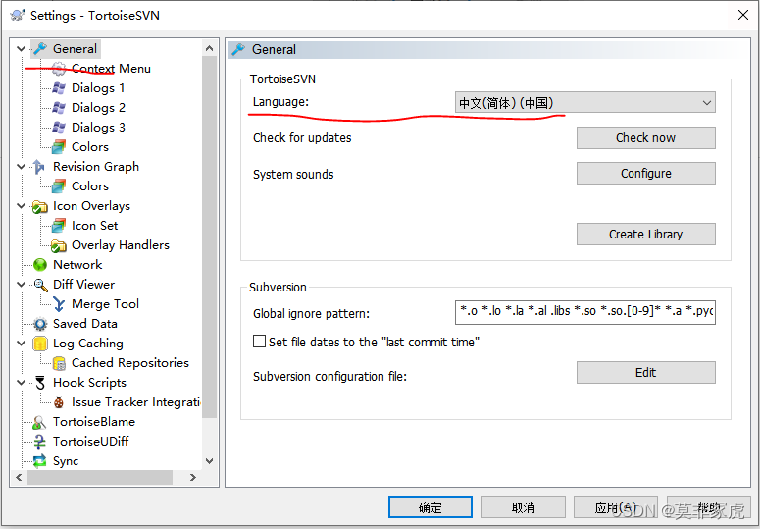The width and height of the screenshot is (760, 529).
Task: Click the Merge Tool icon
Action: 59,304
